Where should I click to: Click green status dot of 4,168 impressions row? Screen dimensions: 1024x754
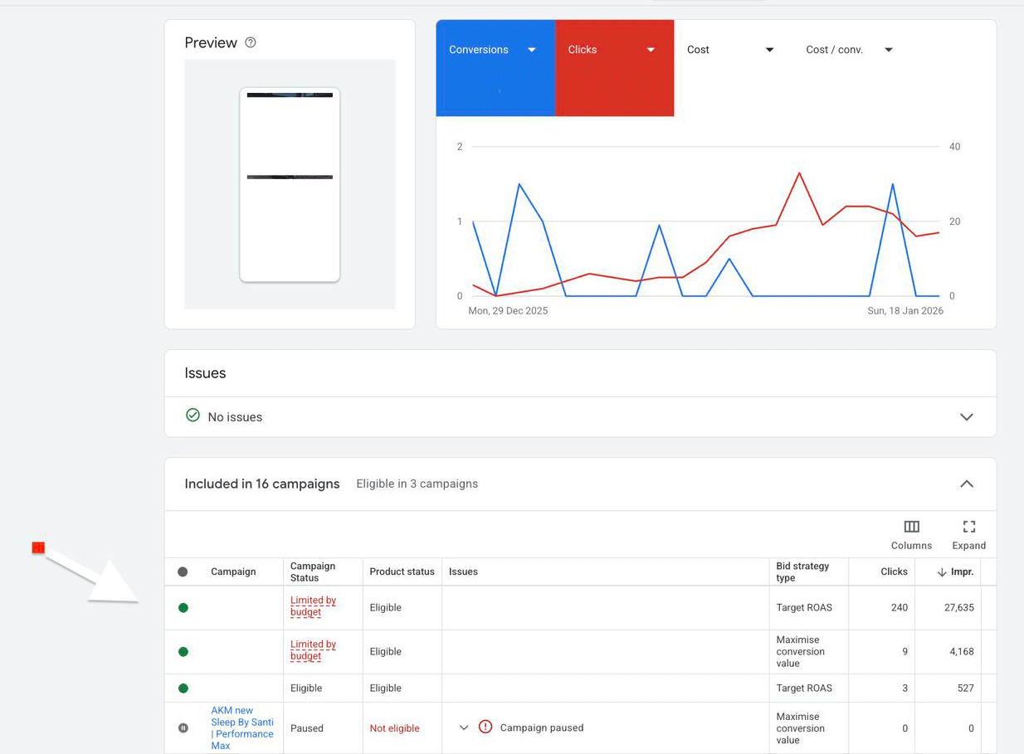(x=183, y=652)
